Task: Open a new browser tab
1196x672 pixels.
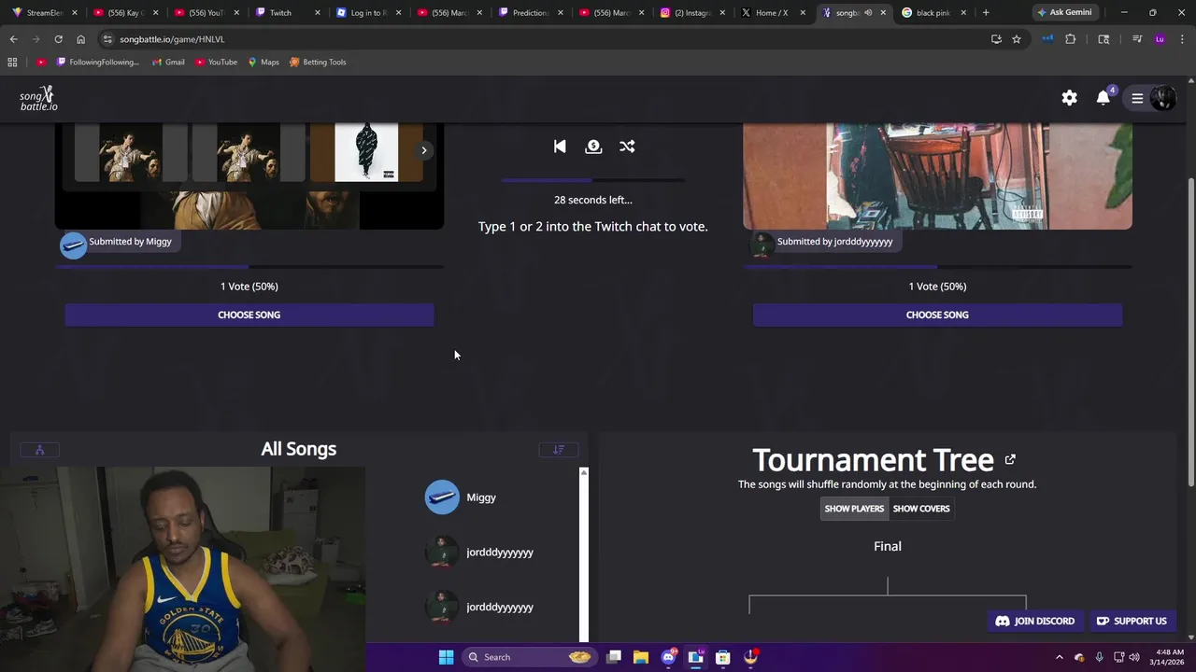Action: (986, 13)
